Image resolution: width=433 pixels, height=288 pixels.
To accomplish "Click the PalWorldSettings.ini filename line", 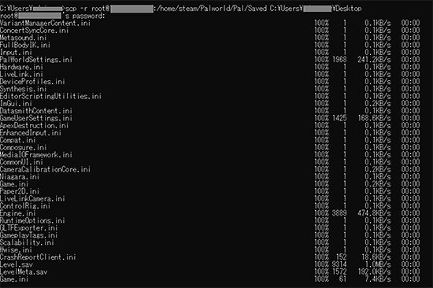I will point(36,60).
